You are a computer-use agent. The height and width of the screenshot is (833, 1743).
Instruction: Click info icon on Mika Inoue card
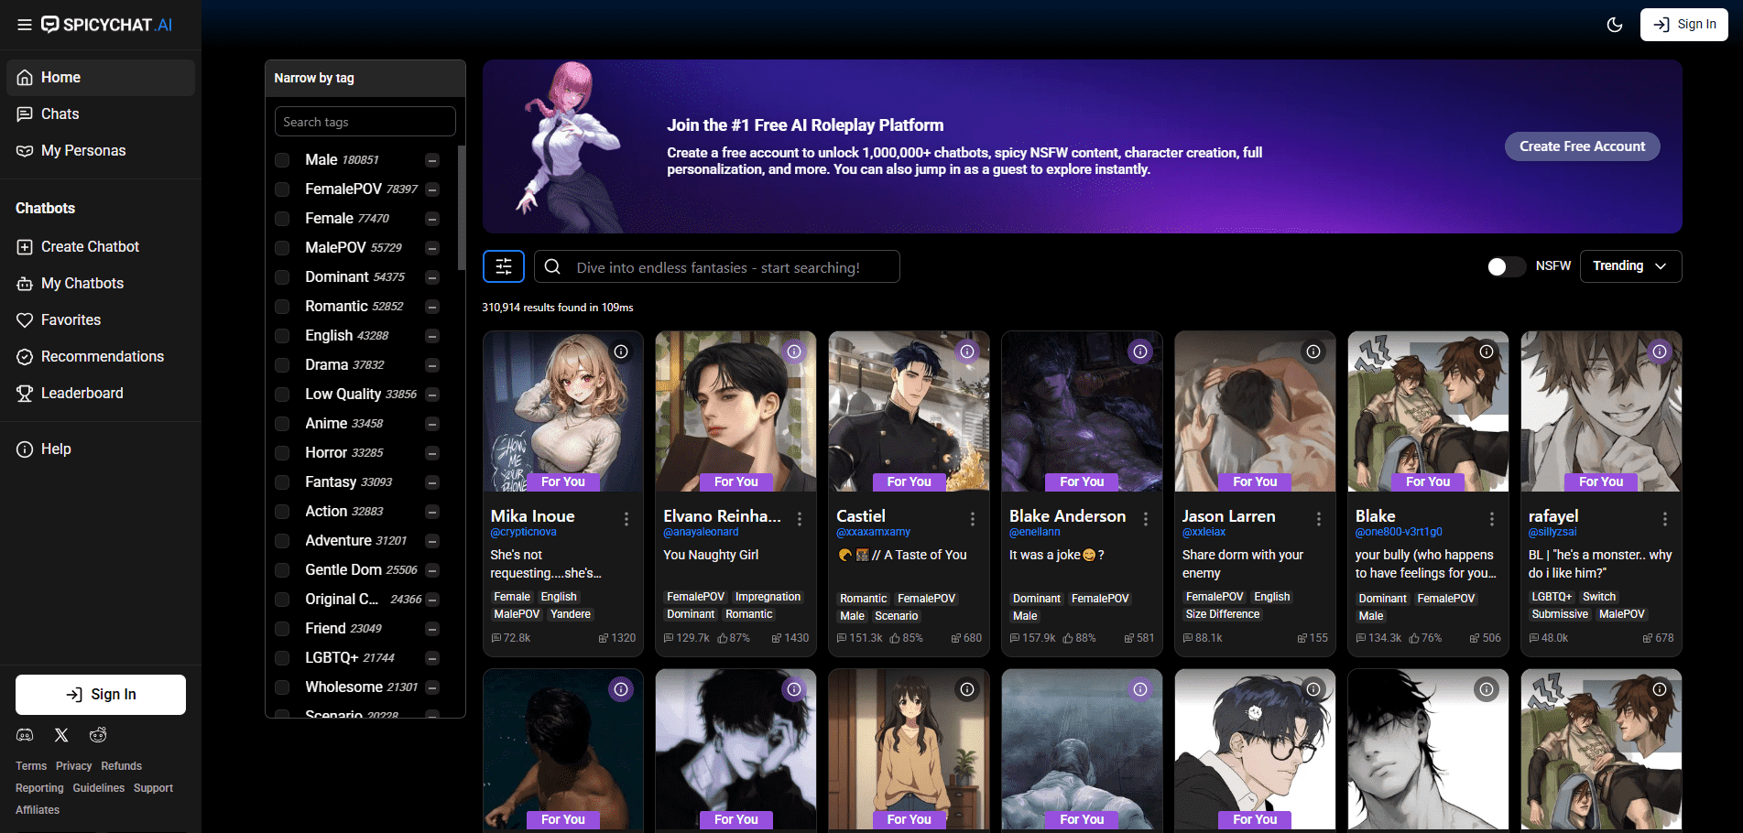[621, 352]
